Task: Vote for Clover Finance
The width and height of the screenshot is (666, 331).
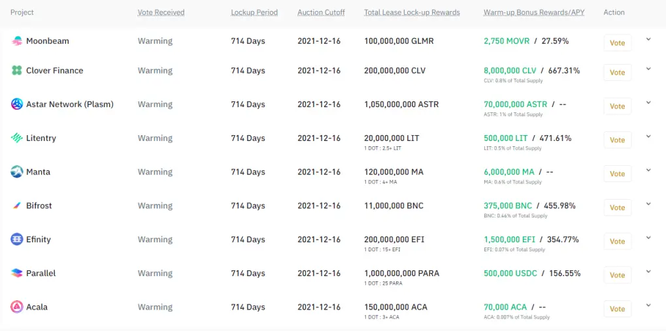Action: click(617, 72)
